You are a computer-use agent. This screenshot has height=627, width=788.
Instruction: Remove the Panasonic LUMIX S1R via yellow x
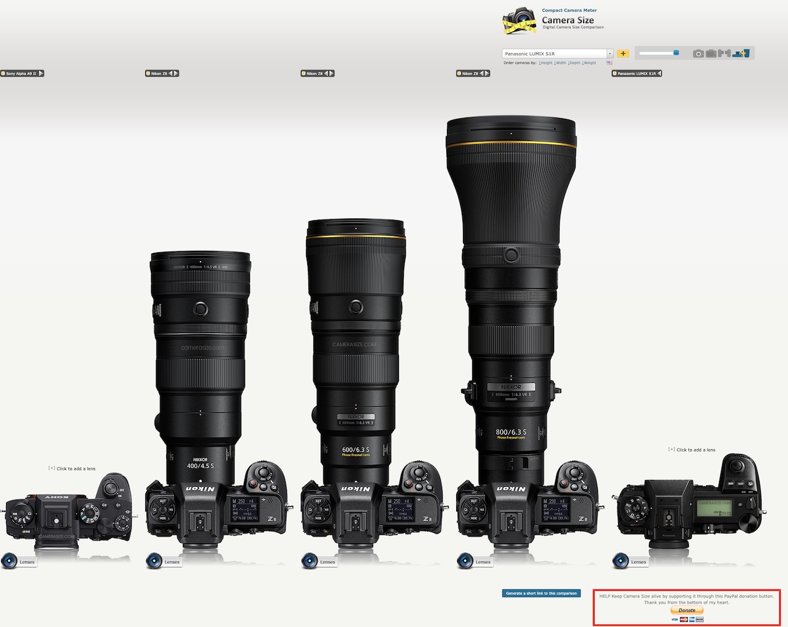614,73
